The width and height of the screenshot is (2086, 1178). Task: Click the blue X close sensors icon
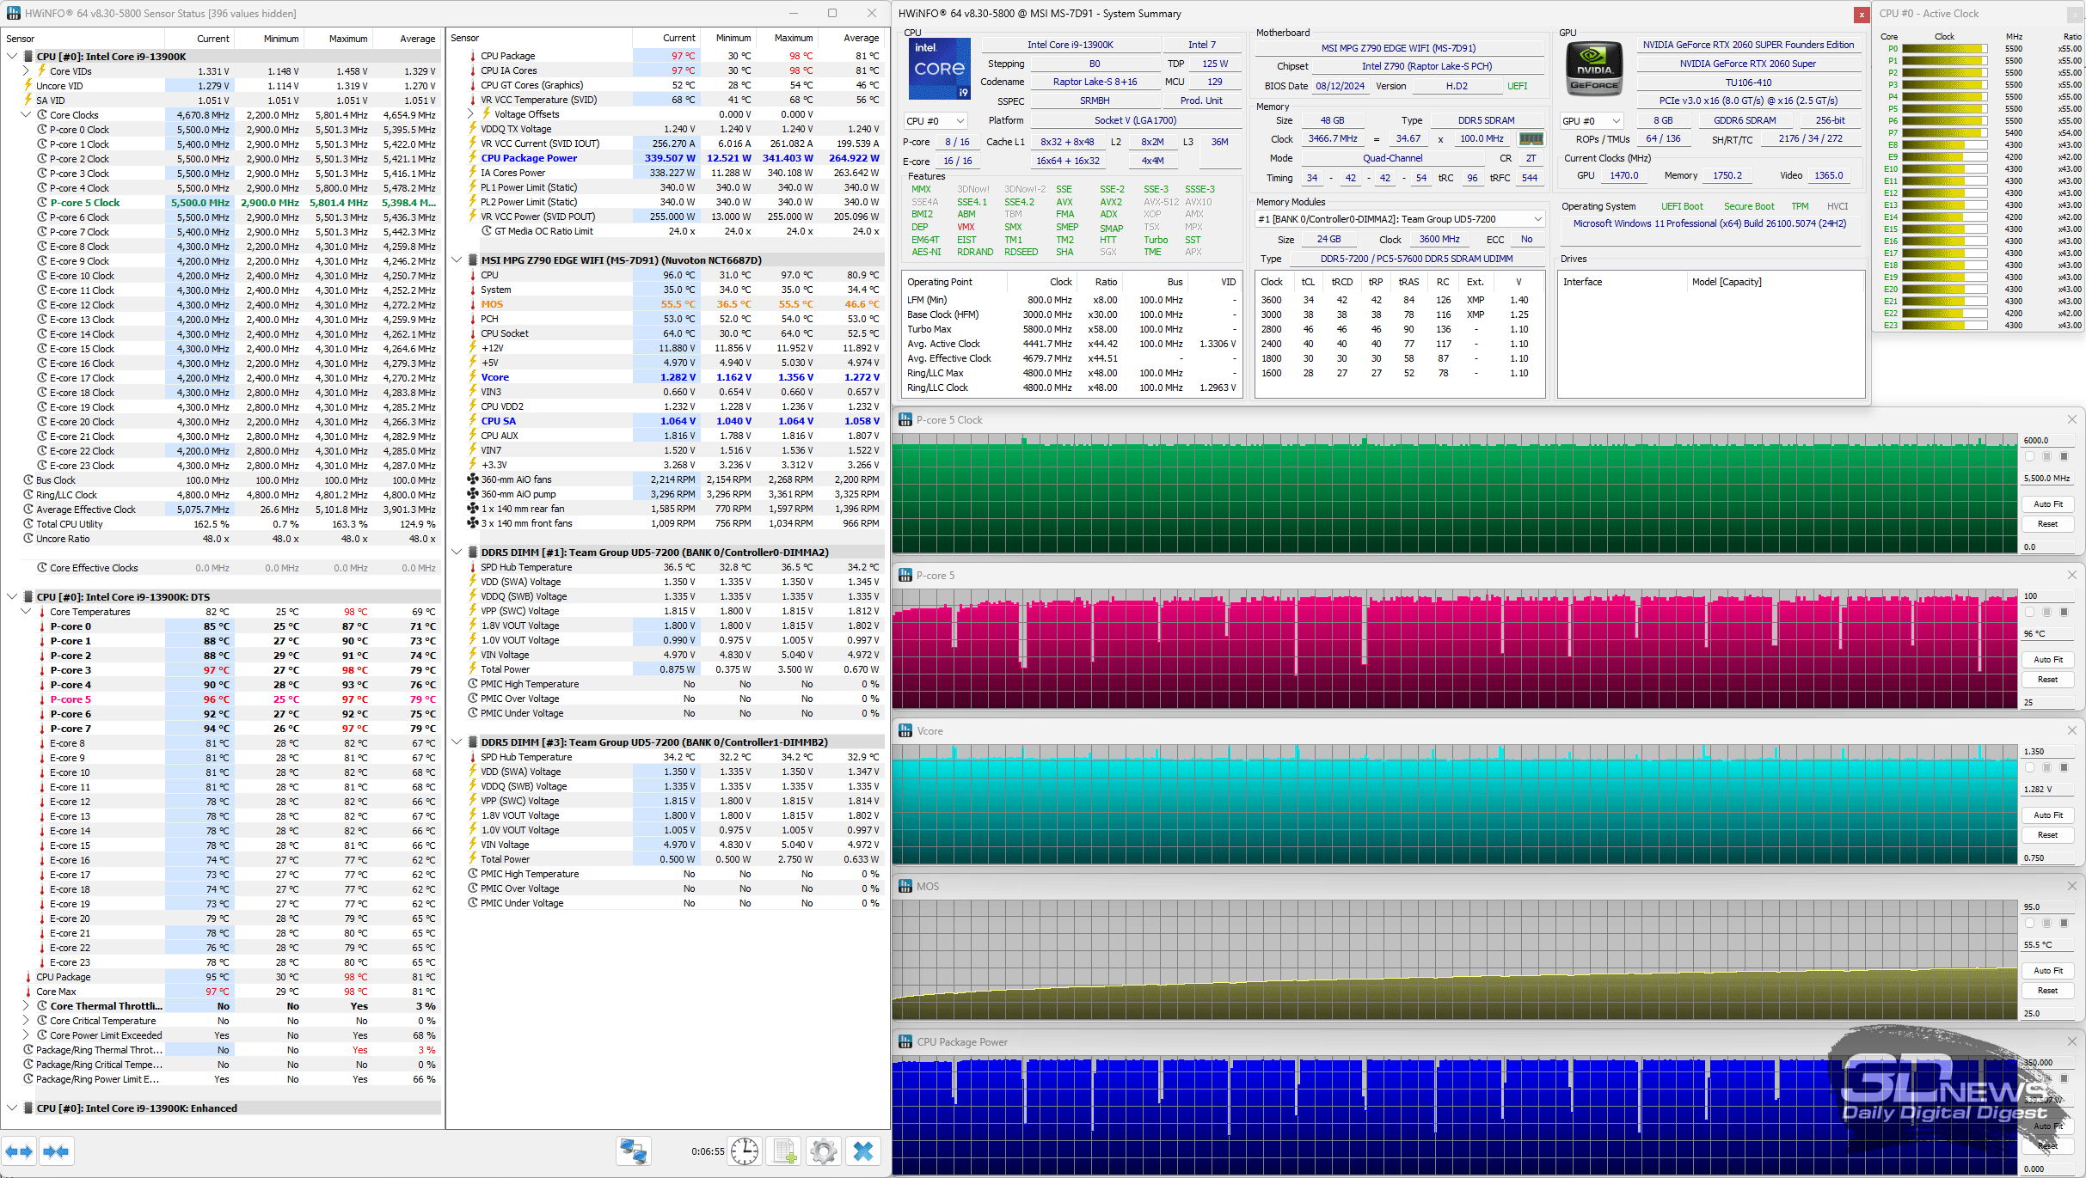coord(863,1151)
